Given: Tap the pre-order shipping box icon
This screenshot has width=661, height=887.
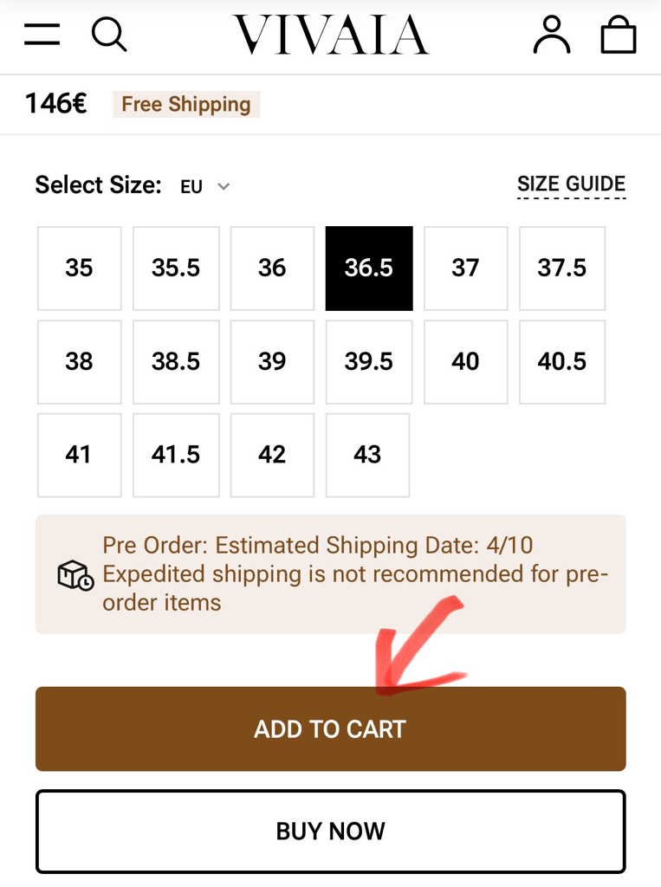Looking at the screenshot, I should [75, 575].
